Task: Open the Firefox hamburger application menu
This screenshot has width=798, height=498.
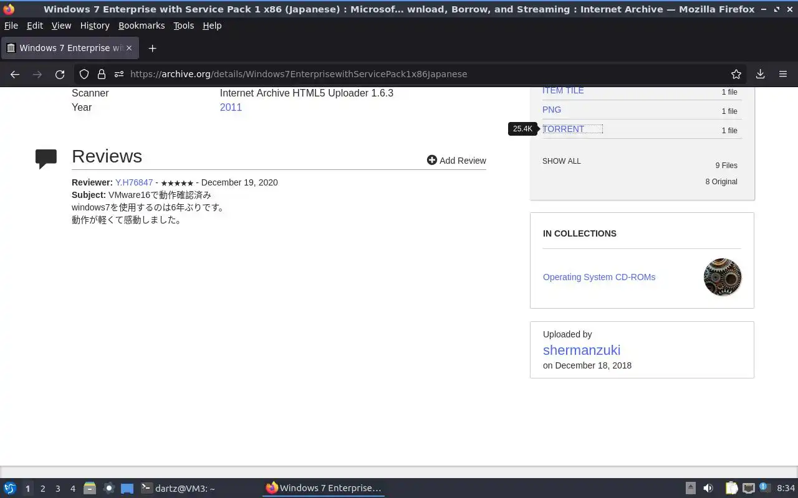Action: pyautogui.click(x=783, y=74)
